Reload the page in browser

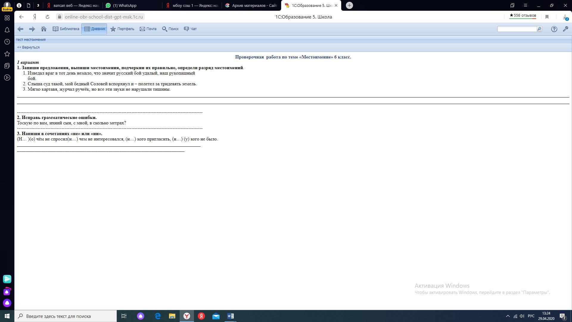click(x=47, y=17)
